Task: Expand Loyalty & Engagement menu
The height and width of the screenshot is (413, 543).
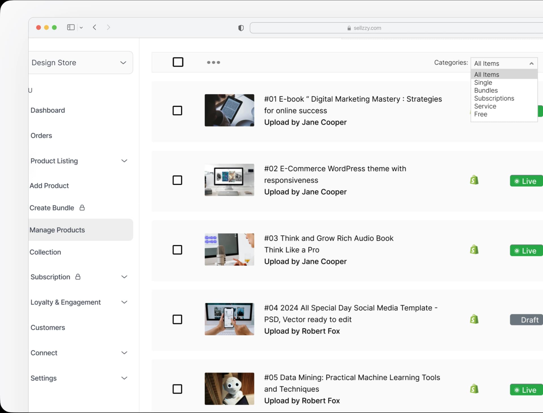Action: click(x=124, y=302)
